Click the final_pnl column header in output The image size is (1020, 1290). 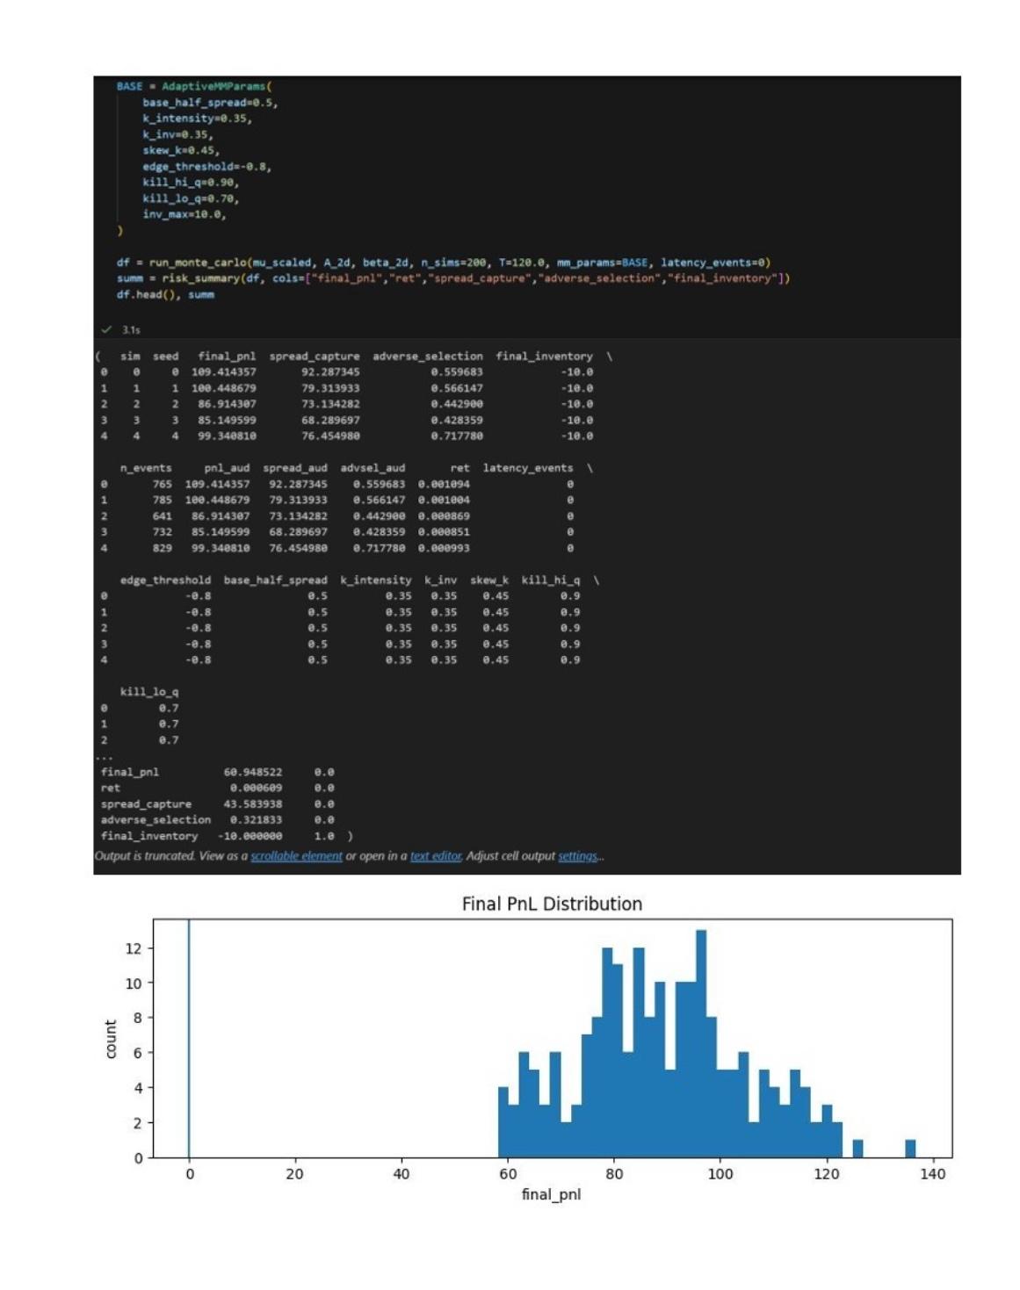[227, 357]
